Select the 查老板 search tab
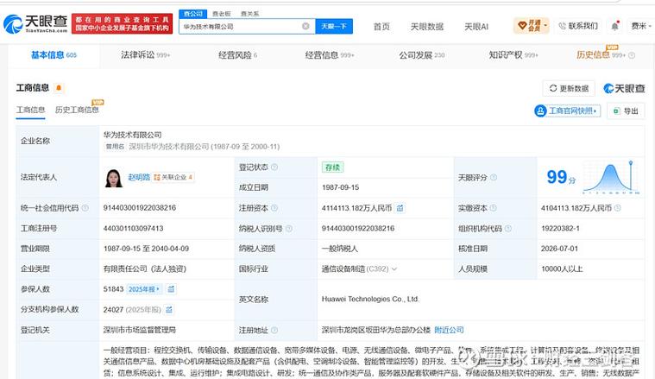 coord(222,14)
